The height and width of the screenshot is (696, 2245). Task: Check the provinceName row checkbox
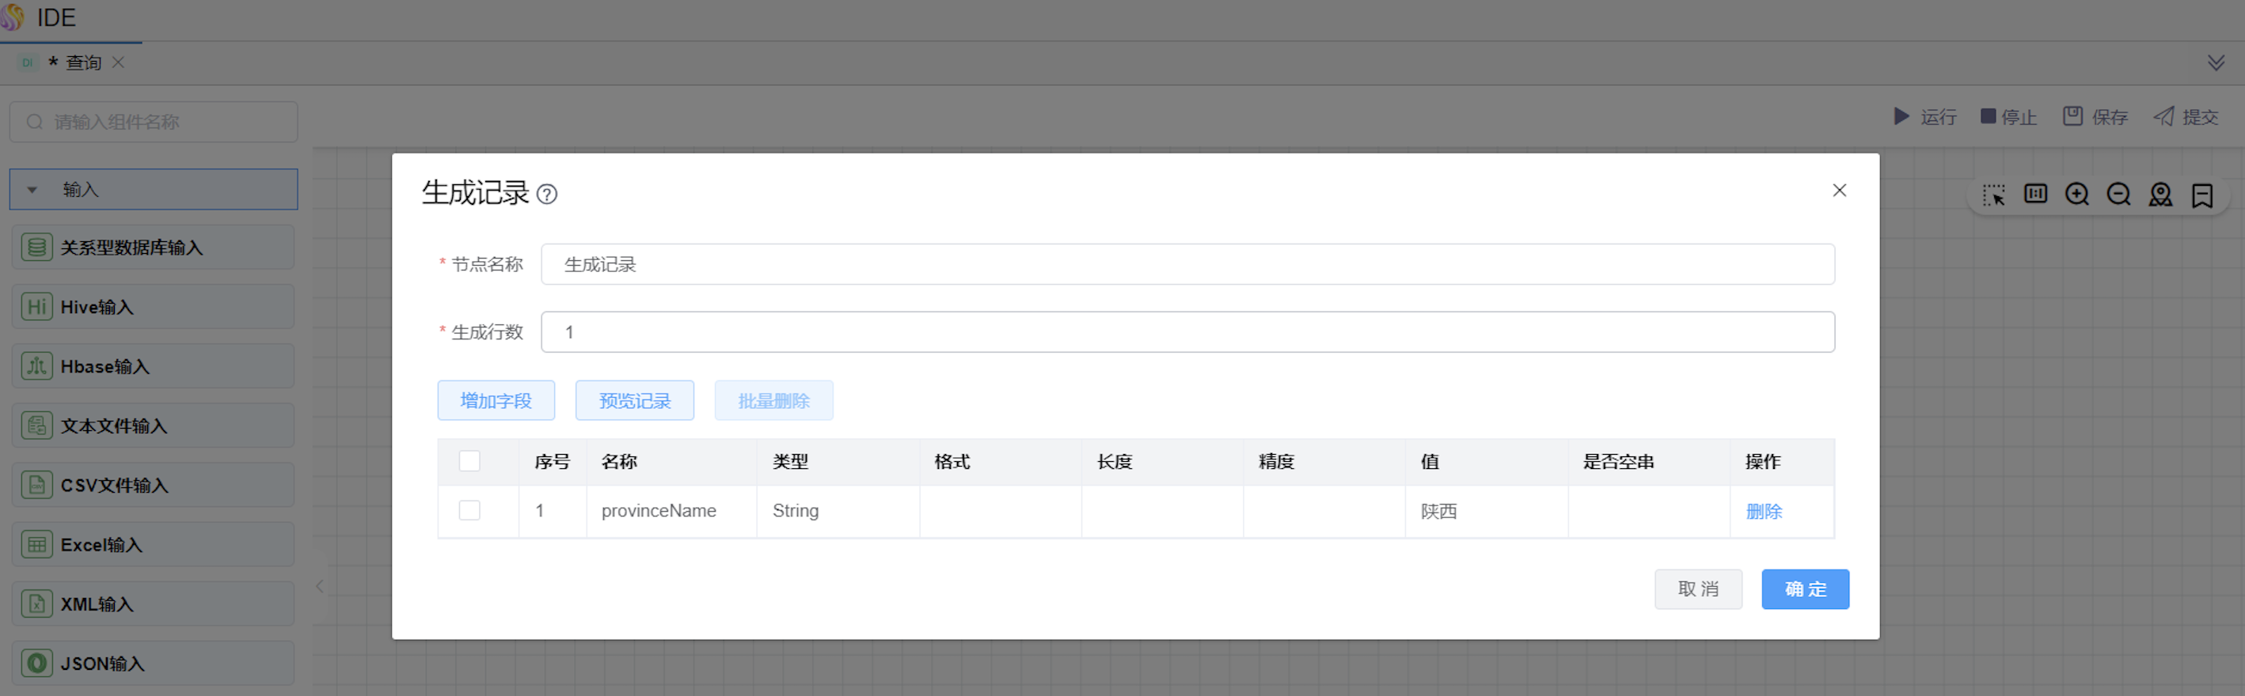(469, 510)
